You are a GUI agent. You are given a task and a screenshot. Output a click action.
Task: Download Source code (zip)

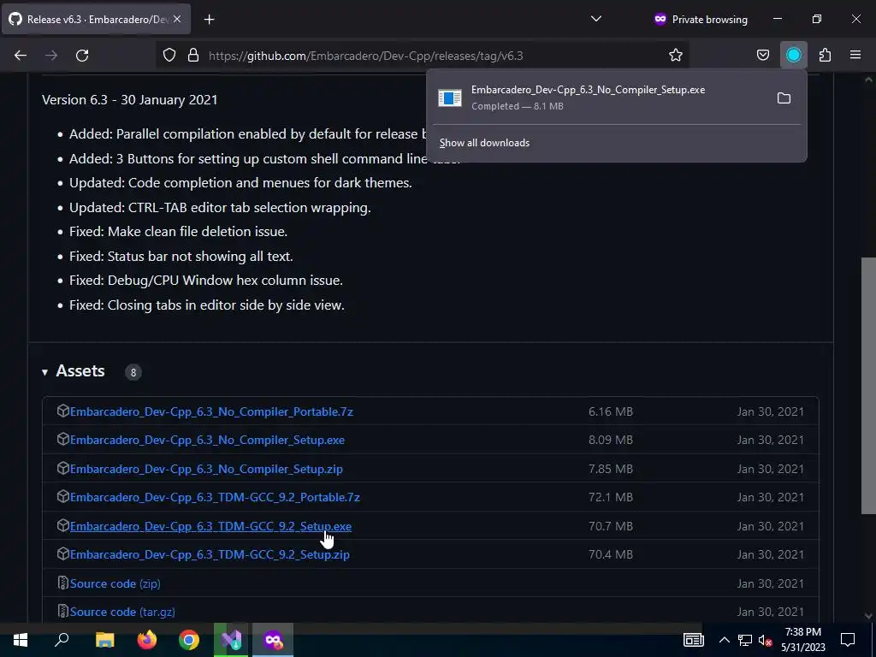point(115,583)
